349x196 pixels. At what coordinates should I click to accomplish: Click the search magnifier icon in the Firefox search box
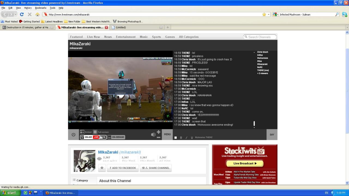tap(337, 14)
